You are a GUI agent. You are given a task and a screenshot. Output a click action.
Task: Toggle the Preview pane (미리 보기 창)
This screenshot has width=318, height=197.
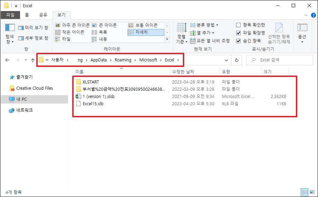click(x=33, y=28)
